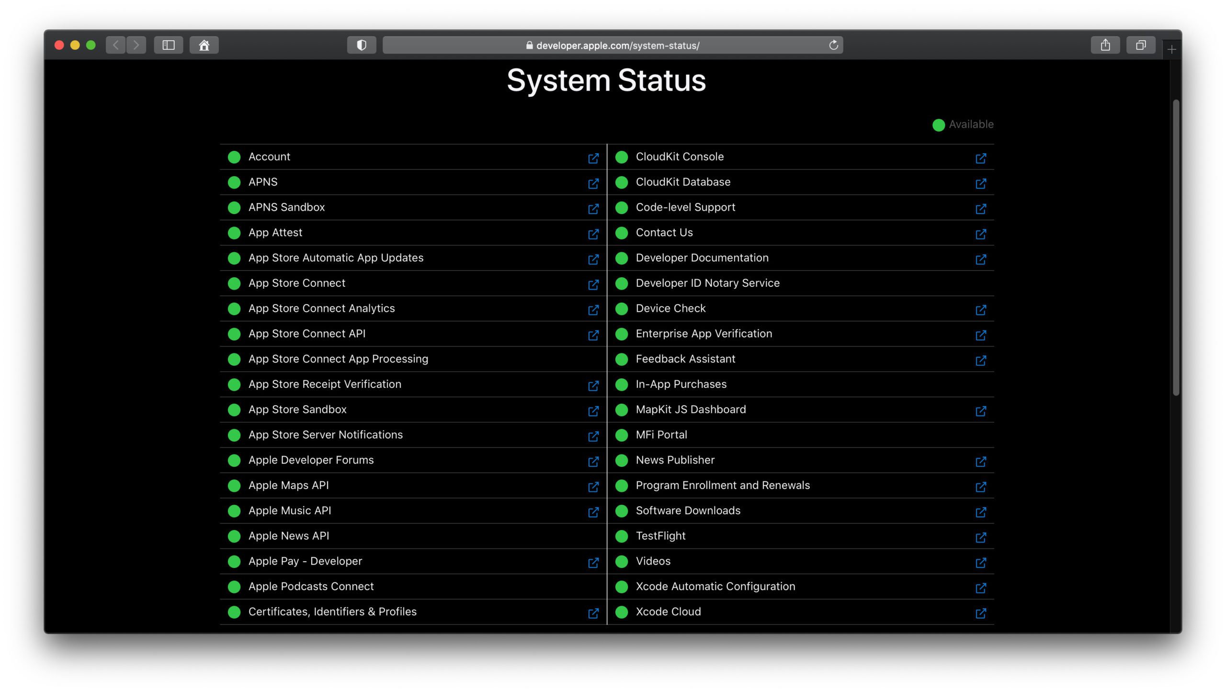The height and width of the screenshot is (692, 1226).
Task: Open TestFlight external link icon
Action: click(980, 537)
